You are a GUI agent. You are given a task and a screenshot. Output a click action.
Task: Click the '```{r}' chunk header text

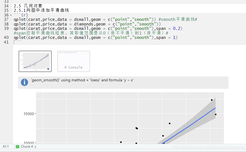[x=21, y=15]
